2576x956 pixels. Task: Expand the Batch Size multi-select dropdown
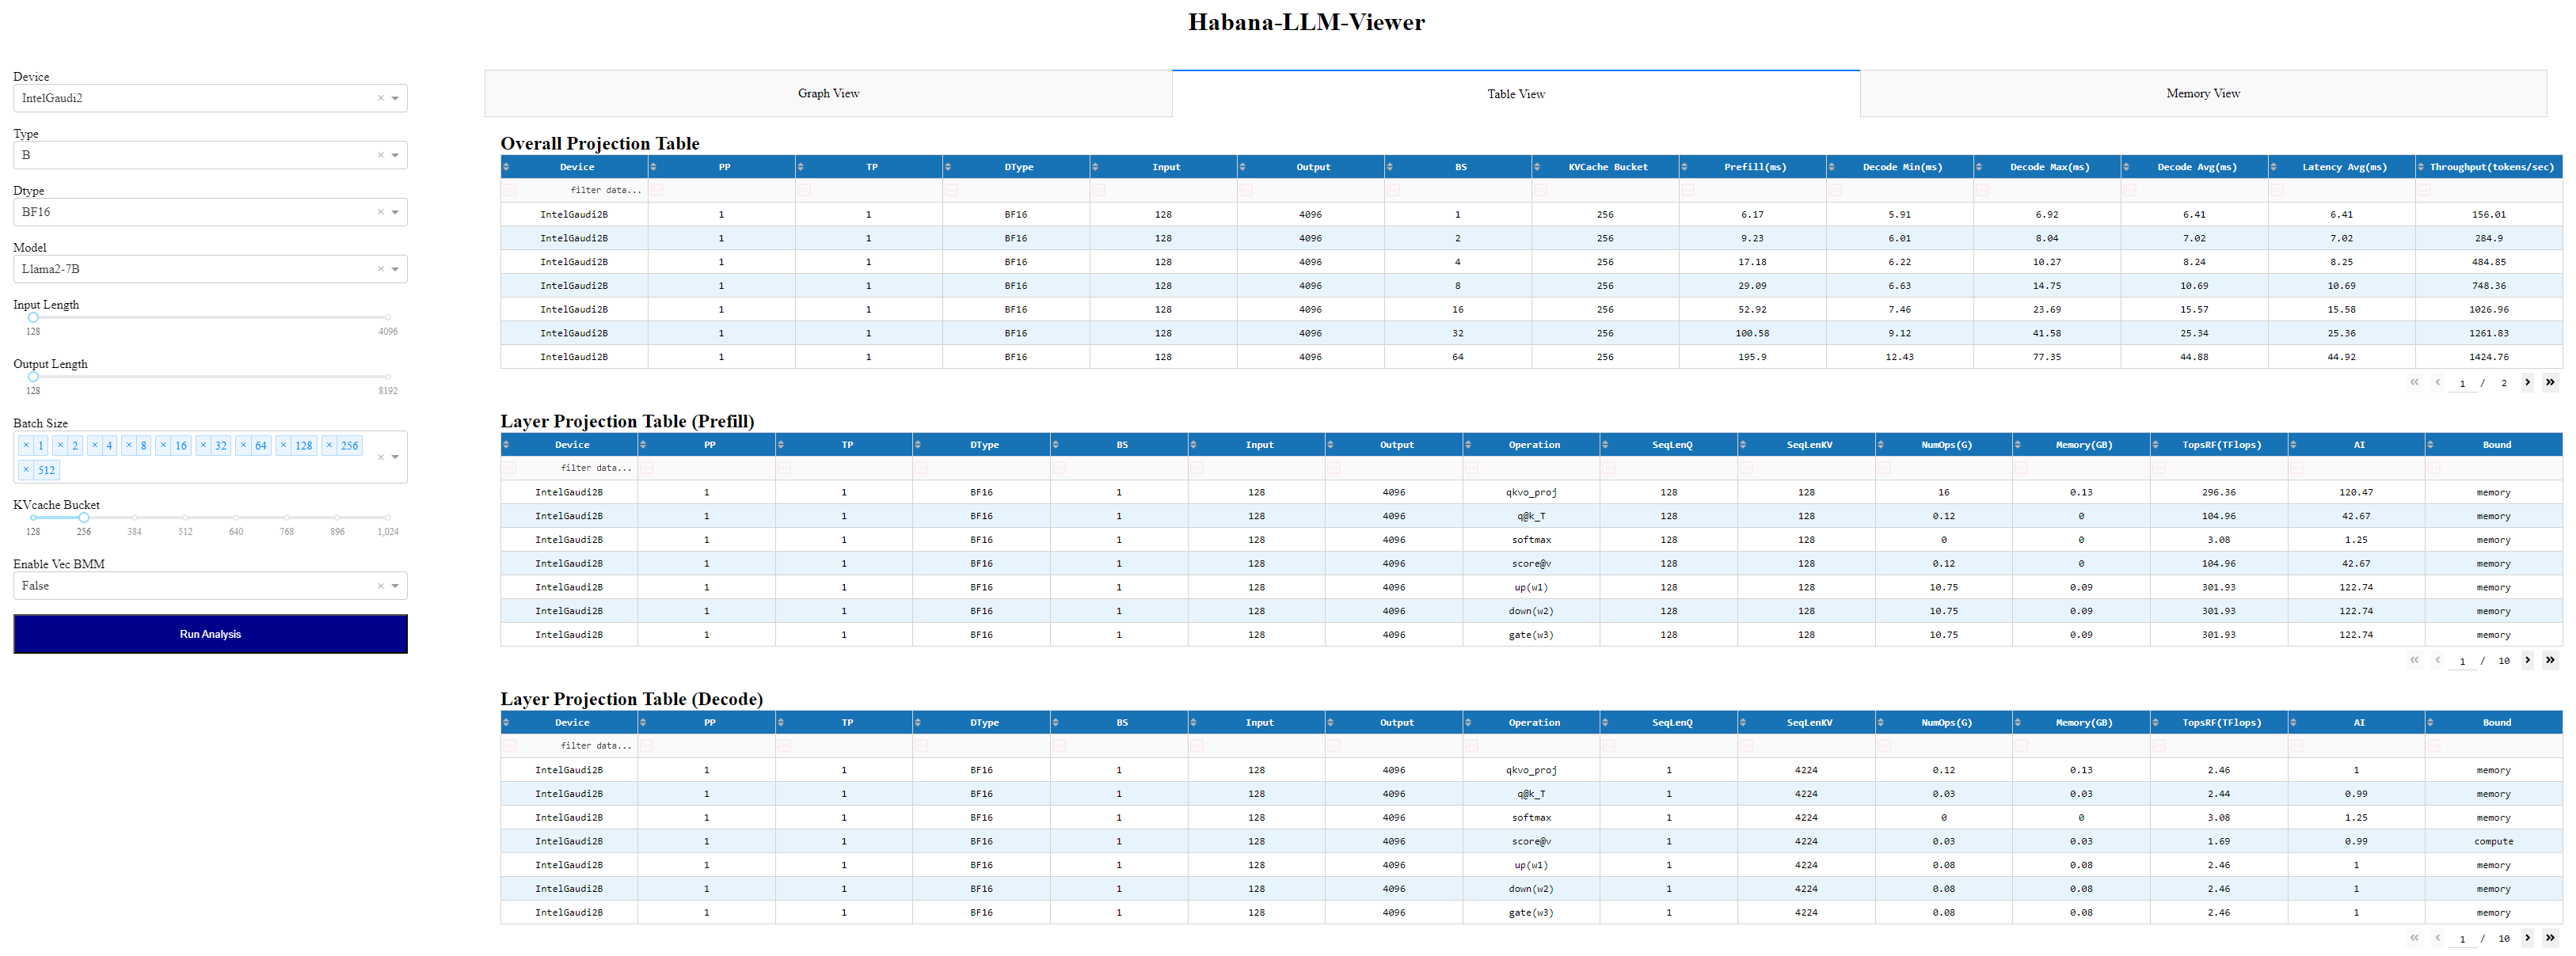pos(395,457)
